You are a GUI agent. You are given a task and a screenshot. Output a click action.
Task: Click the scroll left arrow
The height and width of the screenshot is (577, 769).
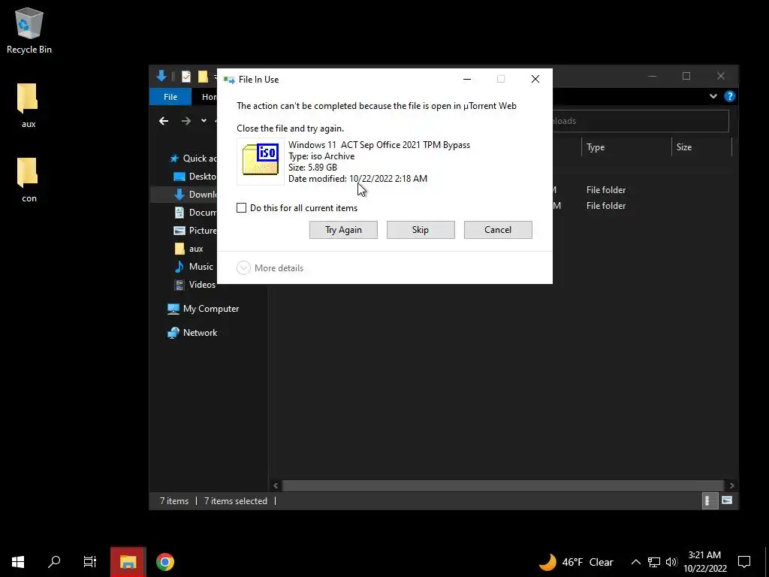coord(276,485)
